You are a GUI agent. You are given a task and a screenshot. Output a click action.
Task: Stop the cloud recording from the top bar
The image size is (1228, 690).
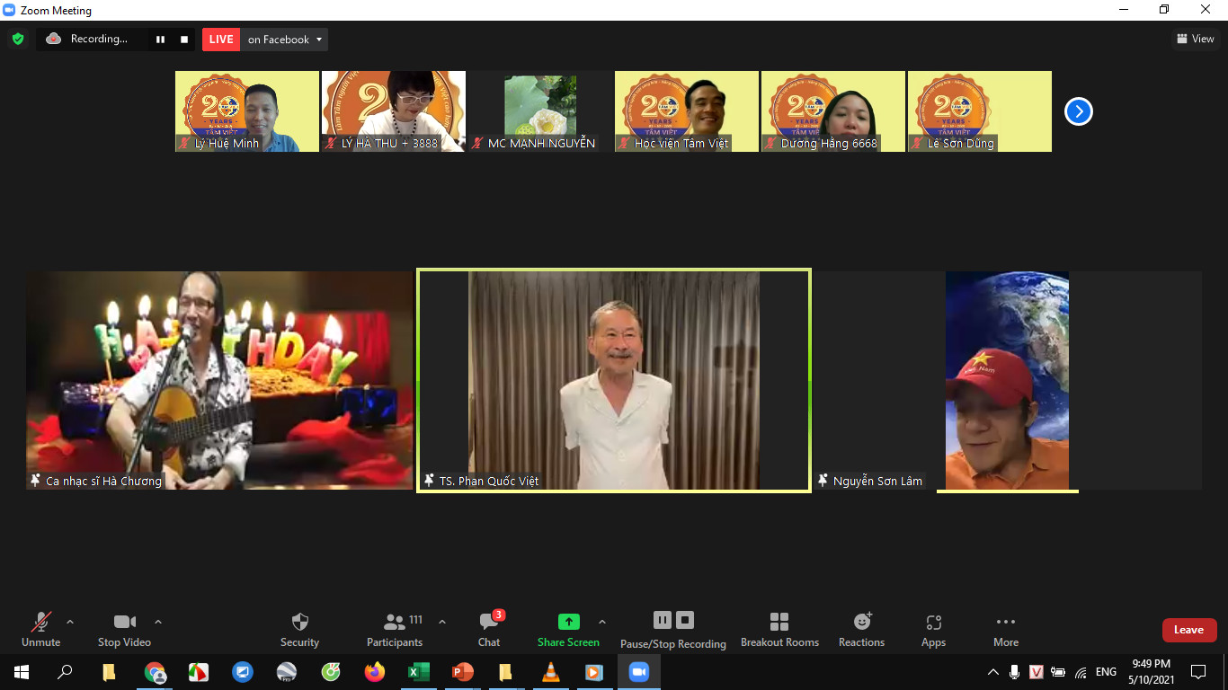[184, 40]
